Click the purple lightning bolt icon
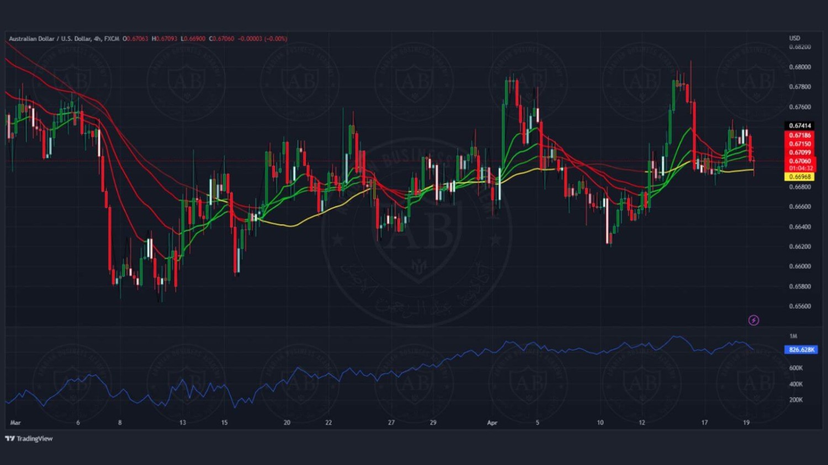 [x=753, y=320]
